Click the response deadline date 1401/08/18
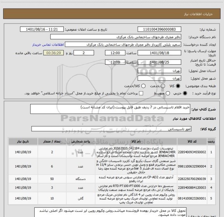This screenshot has width=224, height=217. coord(159,53)
